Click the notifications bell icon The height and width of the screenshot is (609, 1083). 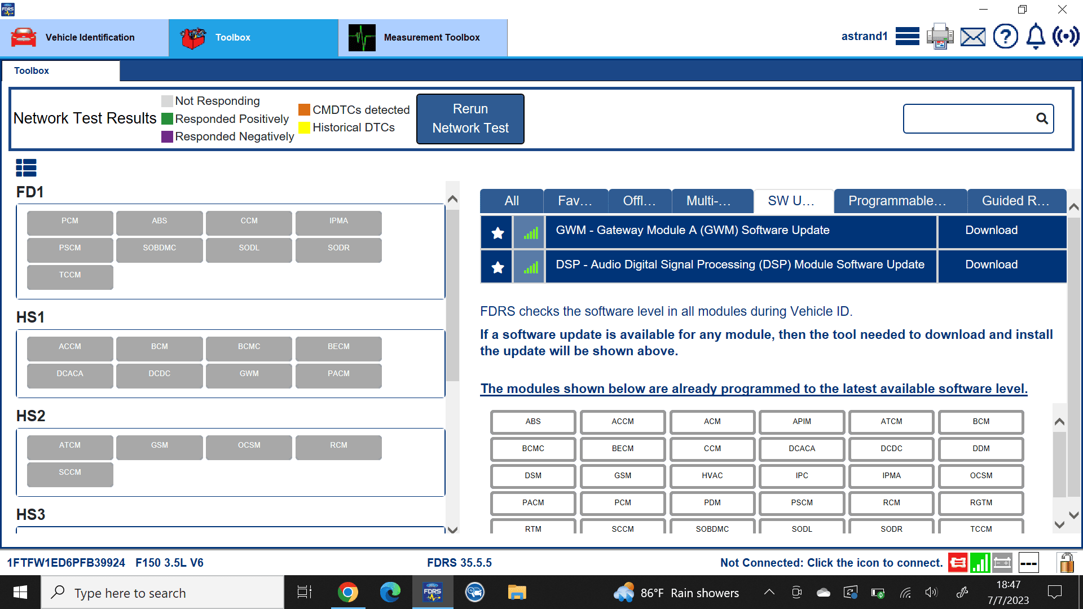click(1035, 37)
